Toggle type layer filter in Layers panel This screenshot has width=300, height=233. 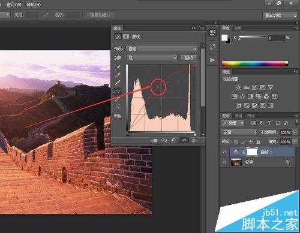click(269, 123)
